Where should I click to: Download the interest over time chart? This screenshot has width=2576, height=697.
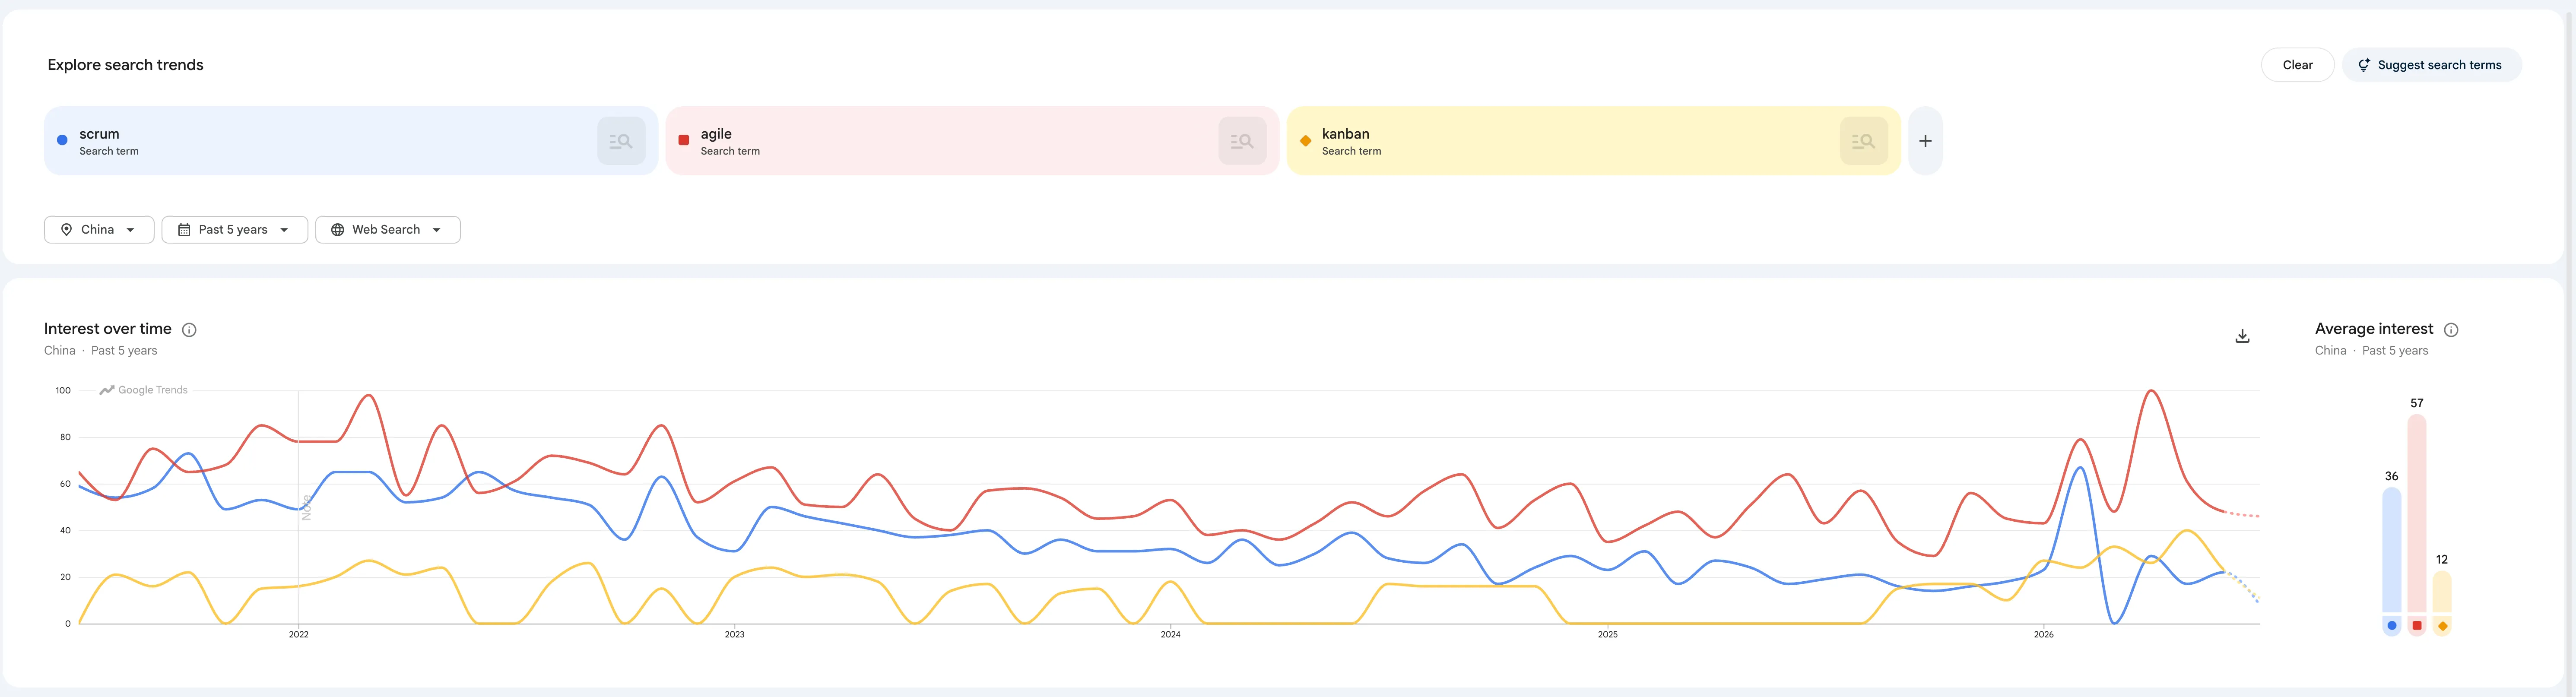(x=2242, y=336)
